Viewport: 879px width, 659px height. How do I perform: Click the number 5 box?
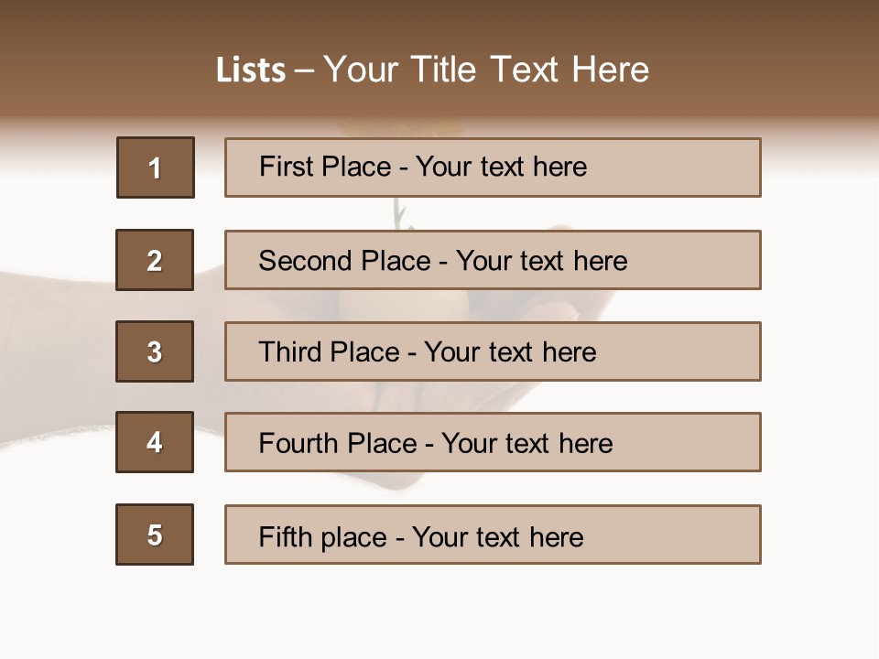tap(155, 535)
